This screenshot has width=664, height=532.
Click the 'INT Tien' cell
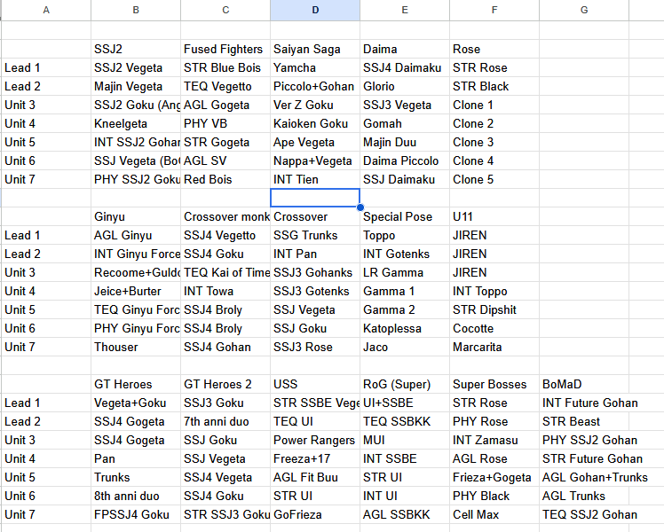[x=315, y=179]
